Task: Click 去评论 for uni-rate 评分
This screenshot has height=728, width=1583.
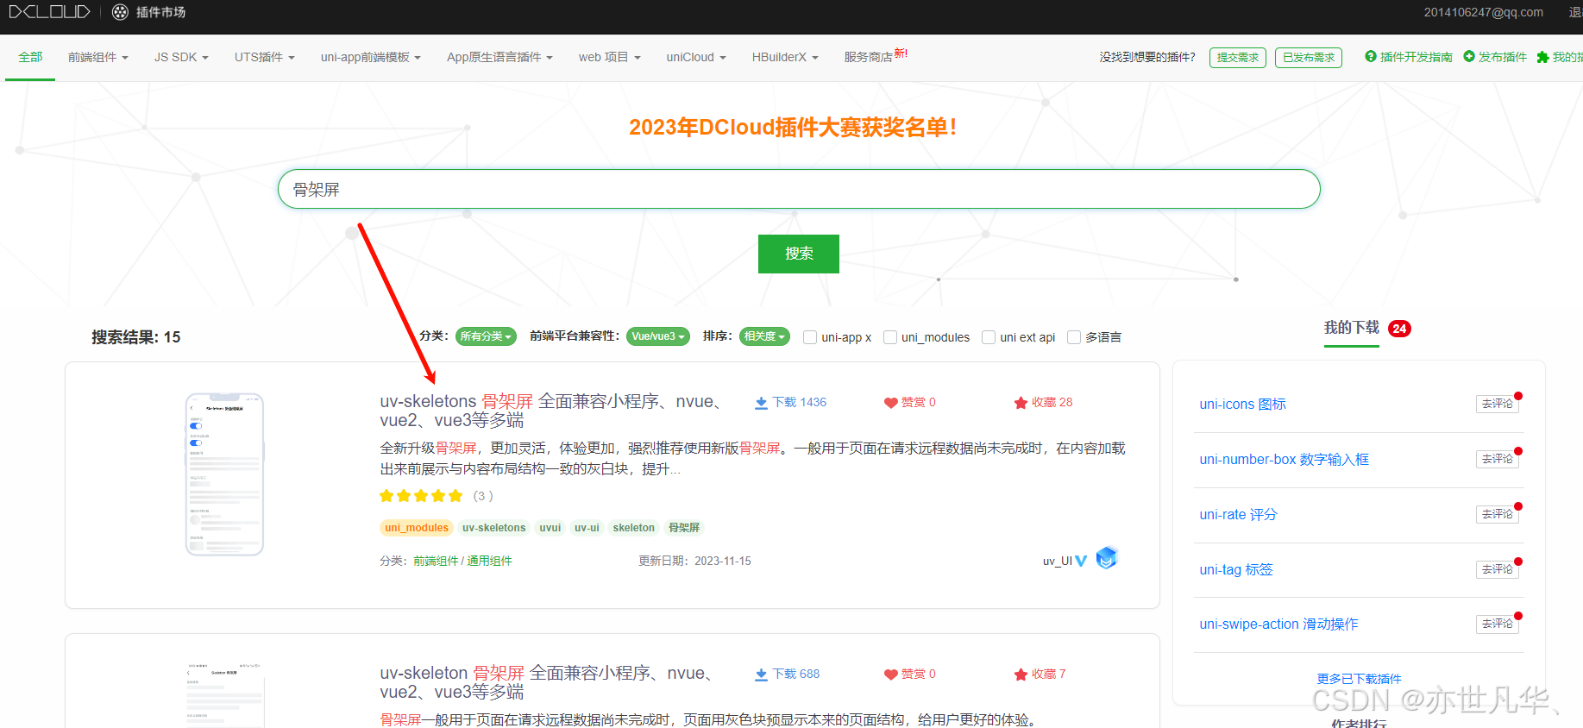Action: pyautogui.click(x=1498, y=514)
